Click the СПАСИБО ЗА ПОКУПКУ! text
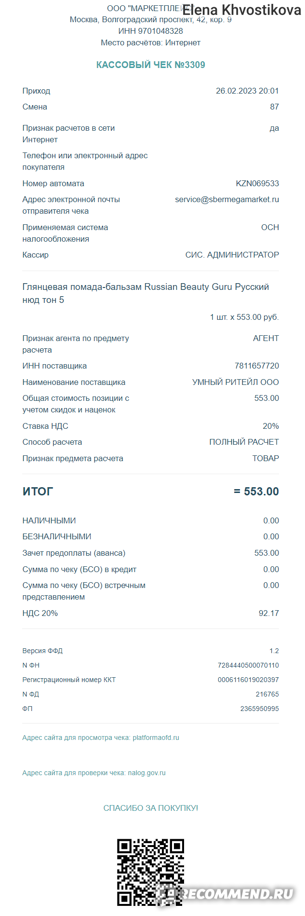This screenshot has height=916, width=305. (x=151, y=808)
